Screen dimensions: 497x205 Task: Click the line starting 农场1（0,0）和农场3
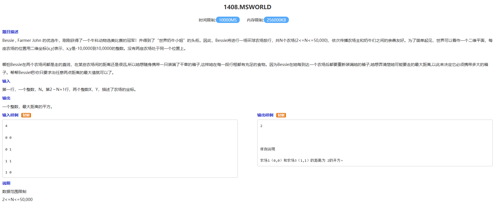[301, 160]
